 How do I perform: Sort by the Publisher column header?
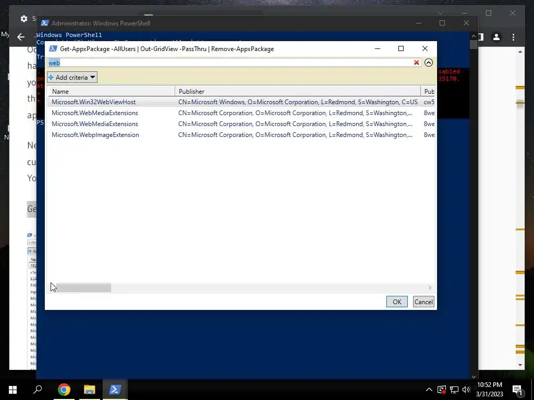click(298, 91)
